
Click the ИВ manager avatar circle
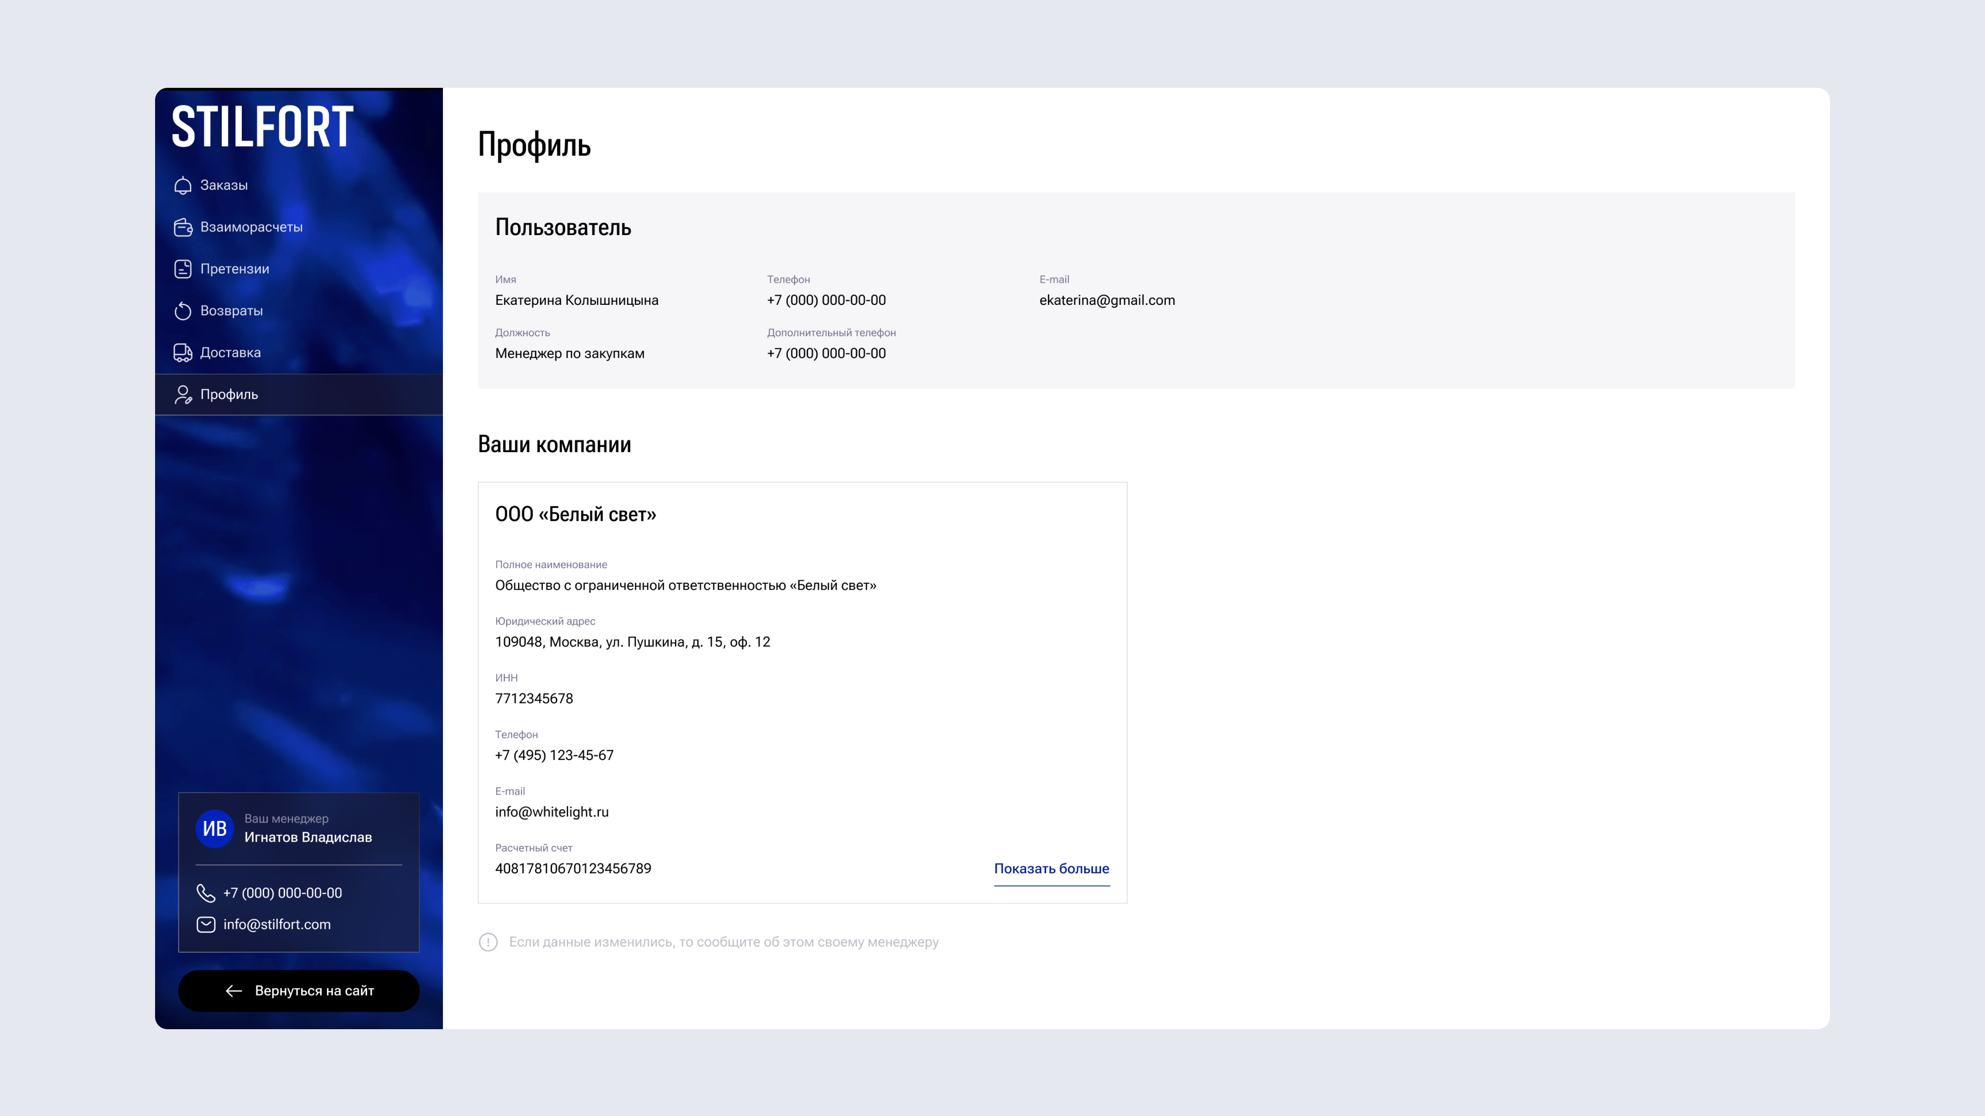[x=214, y=829]
